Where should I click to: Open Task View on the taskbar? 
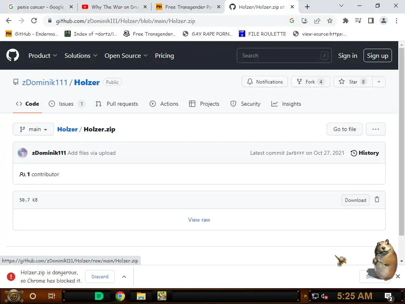(52, 296)
